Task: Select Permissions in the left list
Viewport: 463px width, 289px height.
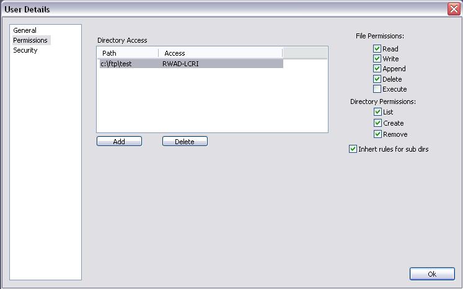Action: coord(30,40)
